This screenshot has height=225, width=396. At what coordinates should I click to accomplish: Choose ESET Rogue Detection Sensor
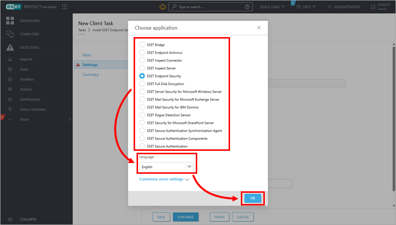click(142, 115)
